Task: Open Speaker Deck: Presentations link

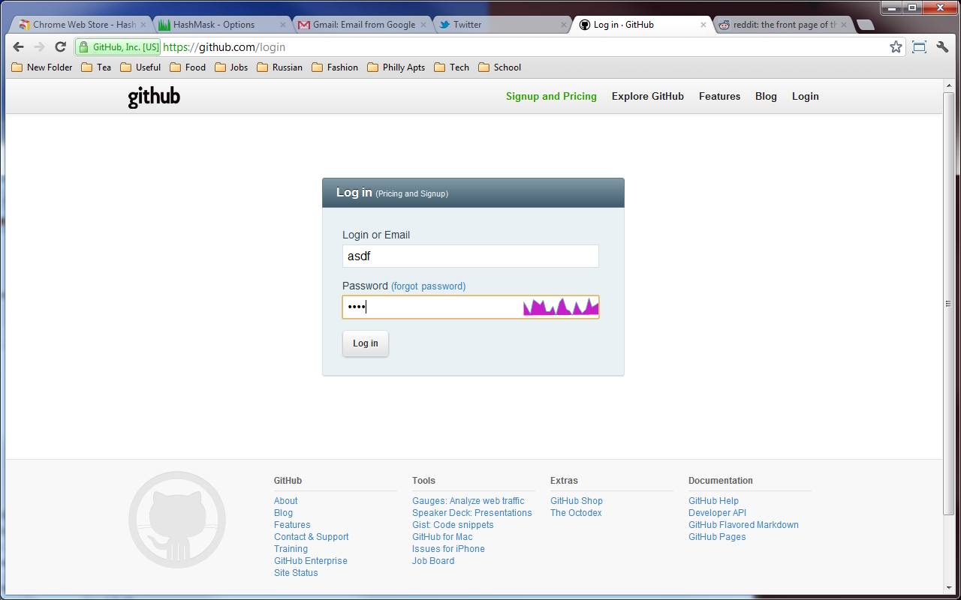Action: 471,513
